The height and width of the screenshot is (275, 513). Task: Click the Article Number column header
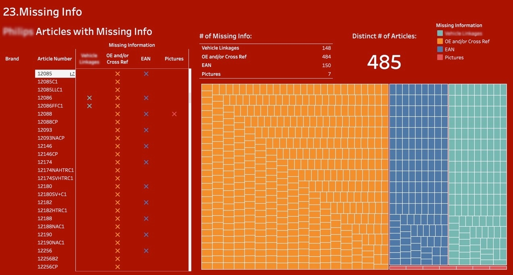click(55, 59)
